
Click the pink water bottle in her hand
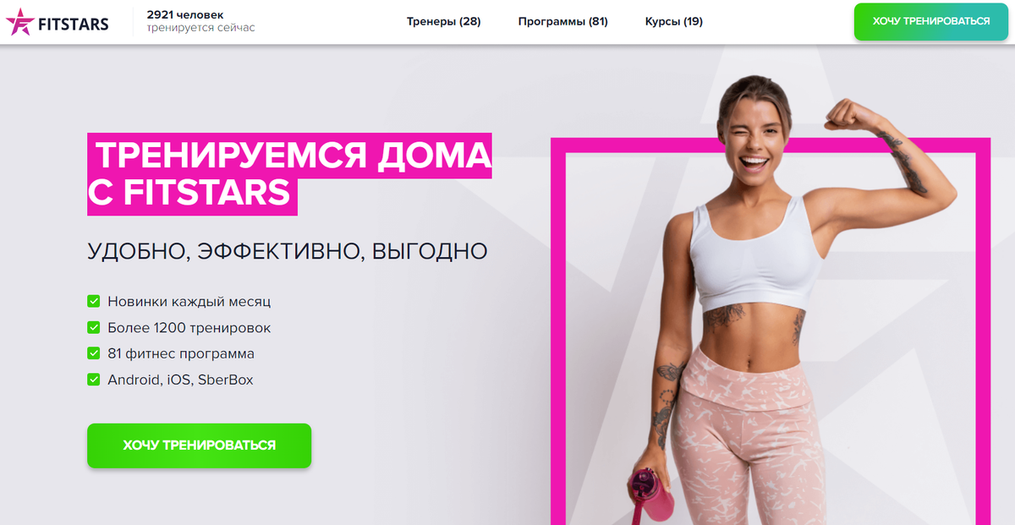(651, 496)
